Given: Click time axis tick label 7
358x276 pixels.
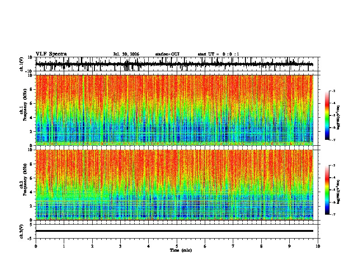Looking at the screenshot, I should 233,246.
